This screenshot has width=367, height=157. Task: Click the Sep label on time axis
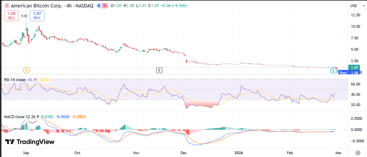(x=26, y=152)
